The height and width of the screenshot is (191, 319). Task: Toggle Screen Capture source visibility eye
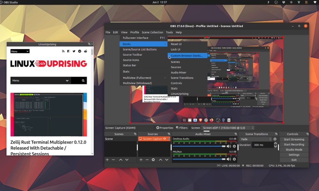(x=165, y=138)
